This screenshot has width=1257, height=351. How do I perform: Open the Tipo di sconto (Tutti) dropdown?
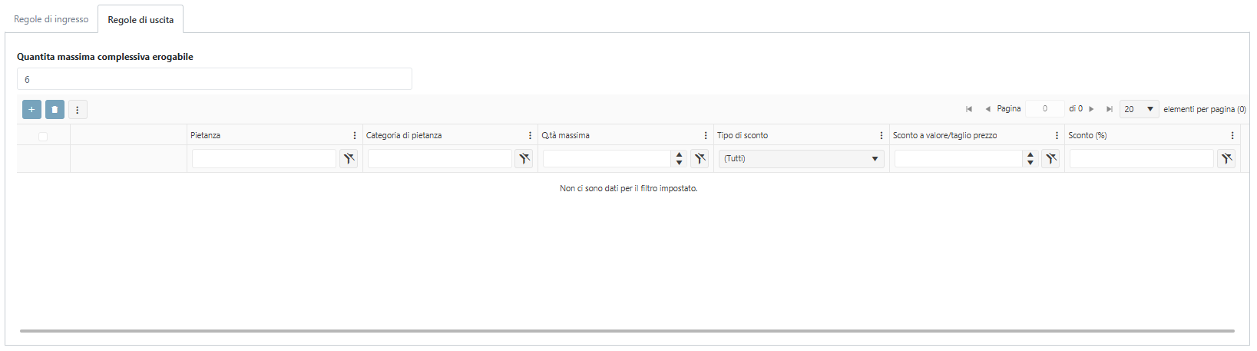point(801,159)
